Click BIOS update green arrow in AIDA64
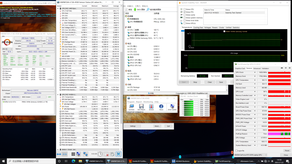 tap(135, 10)
